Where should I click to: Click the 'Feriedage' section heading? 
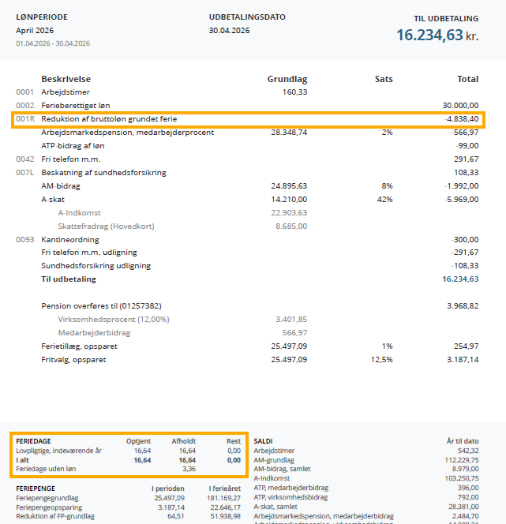33,442
